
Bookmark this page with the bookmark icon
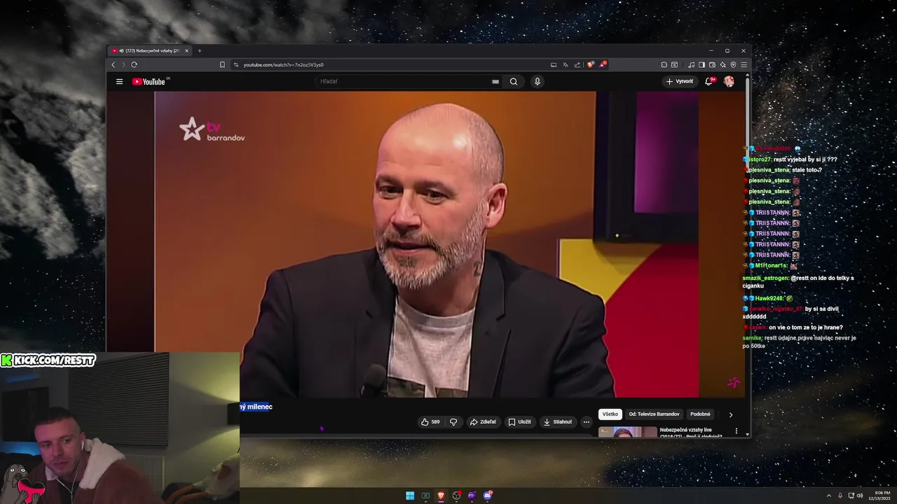point(222,64)
